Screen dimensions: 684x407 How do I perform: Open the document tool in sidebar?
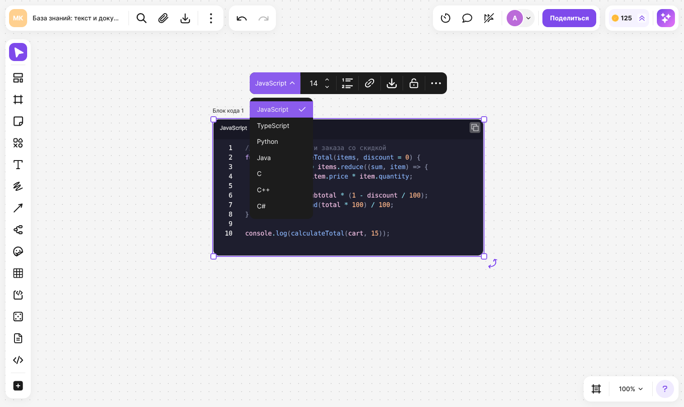pos(18,338)
